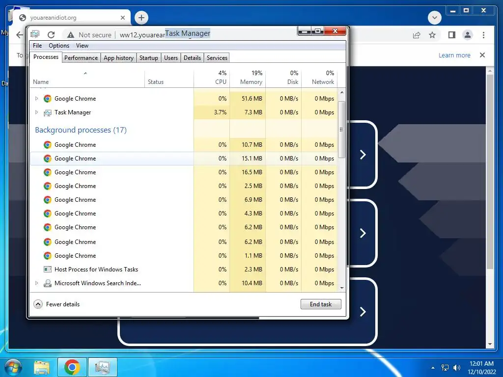Click the Background processes (17) heading
Screen dimensions: 503x377
tap(81, 130)
